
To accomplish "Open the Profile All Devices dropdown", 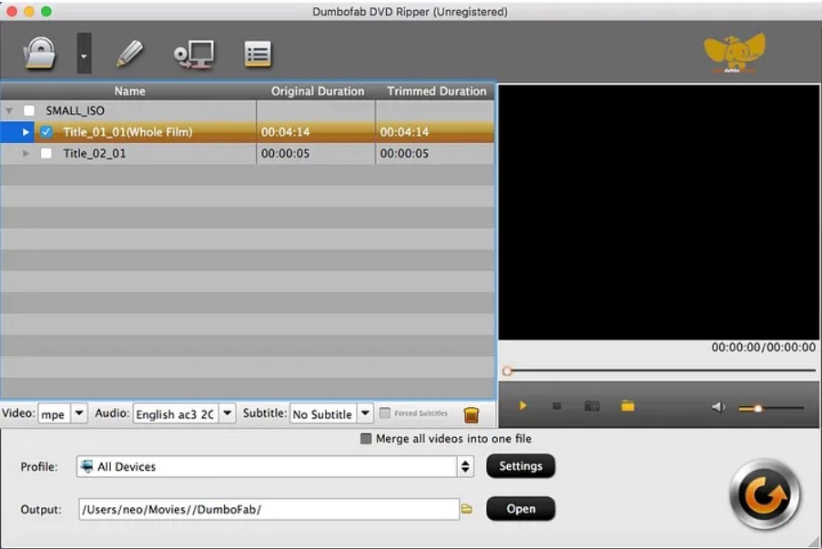I will tap(467, 466).
